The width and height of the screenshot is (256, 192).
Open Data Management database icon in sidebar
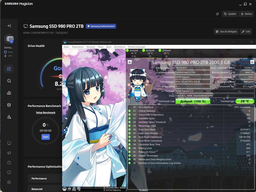click(x=9, y=105)
